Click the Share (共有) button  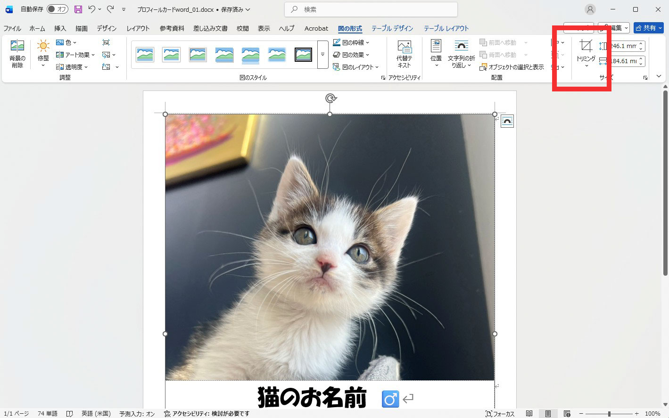click(648, 28)
